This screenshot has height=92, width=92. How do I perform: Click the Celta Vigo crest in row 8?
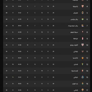pos(83,32)
